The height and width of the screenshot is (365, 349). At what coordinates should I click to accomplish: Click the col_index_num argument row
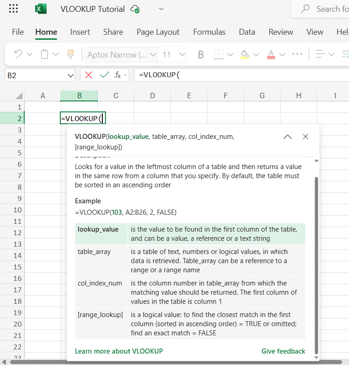[190, 292]
